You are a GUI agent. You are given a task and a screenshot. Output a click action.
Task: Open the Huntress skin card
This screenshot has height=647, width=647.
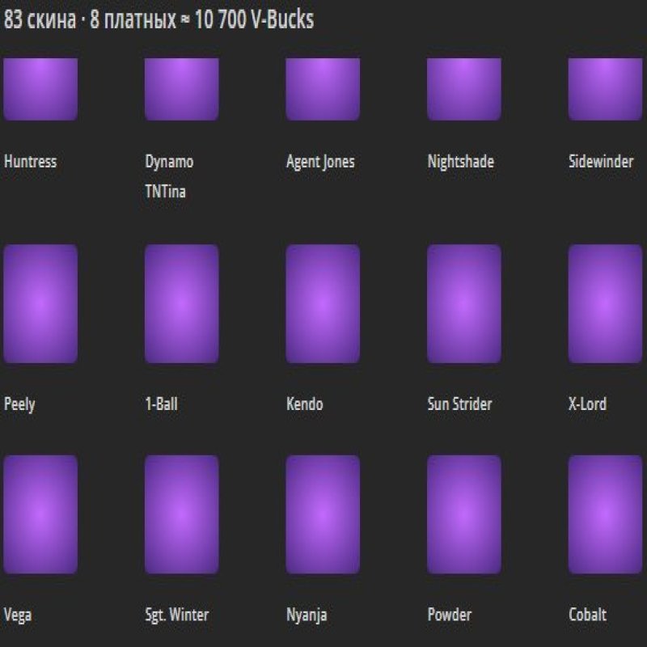click(40, 87)
